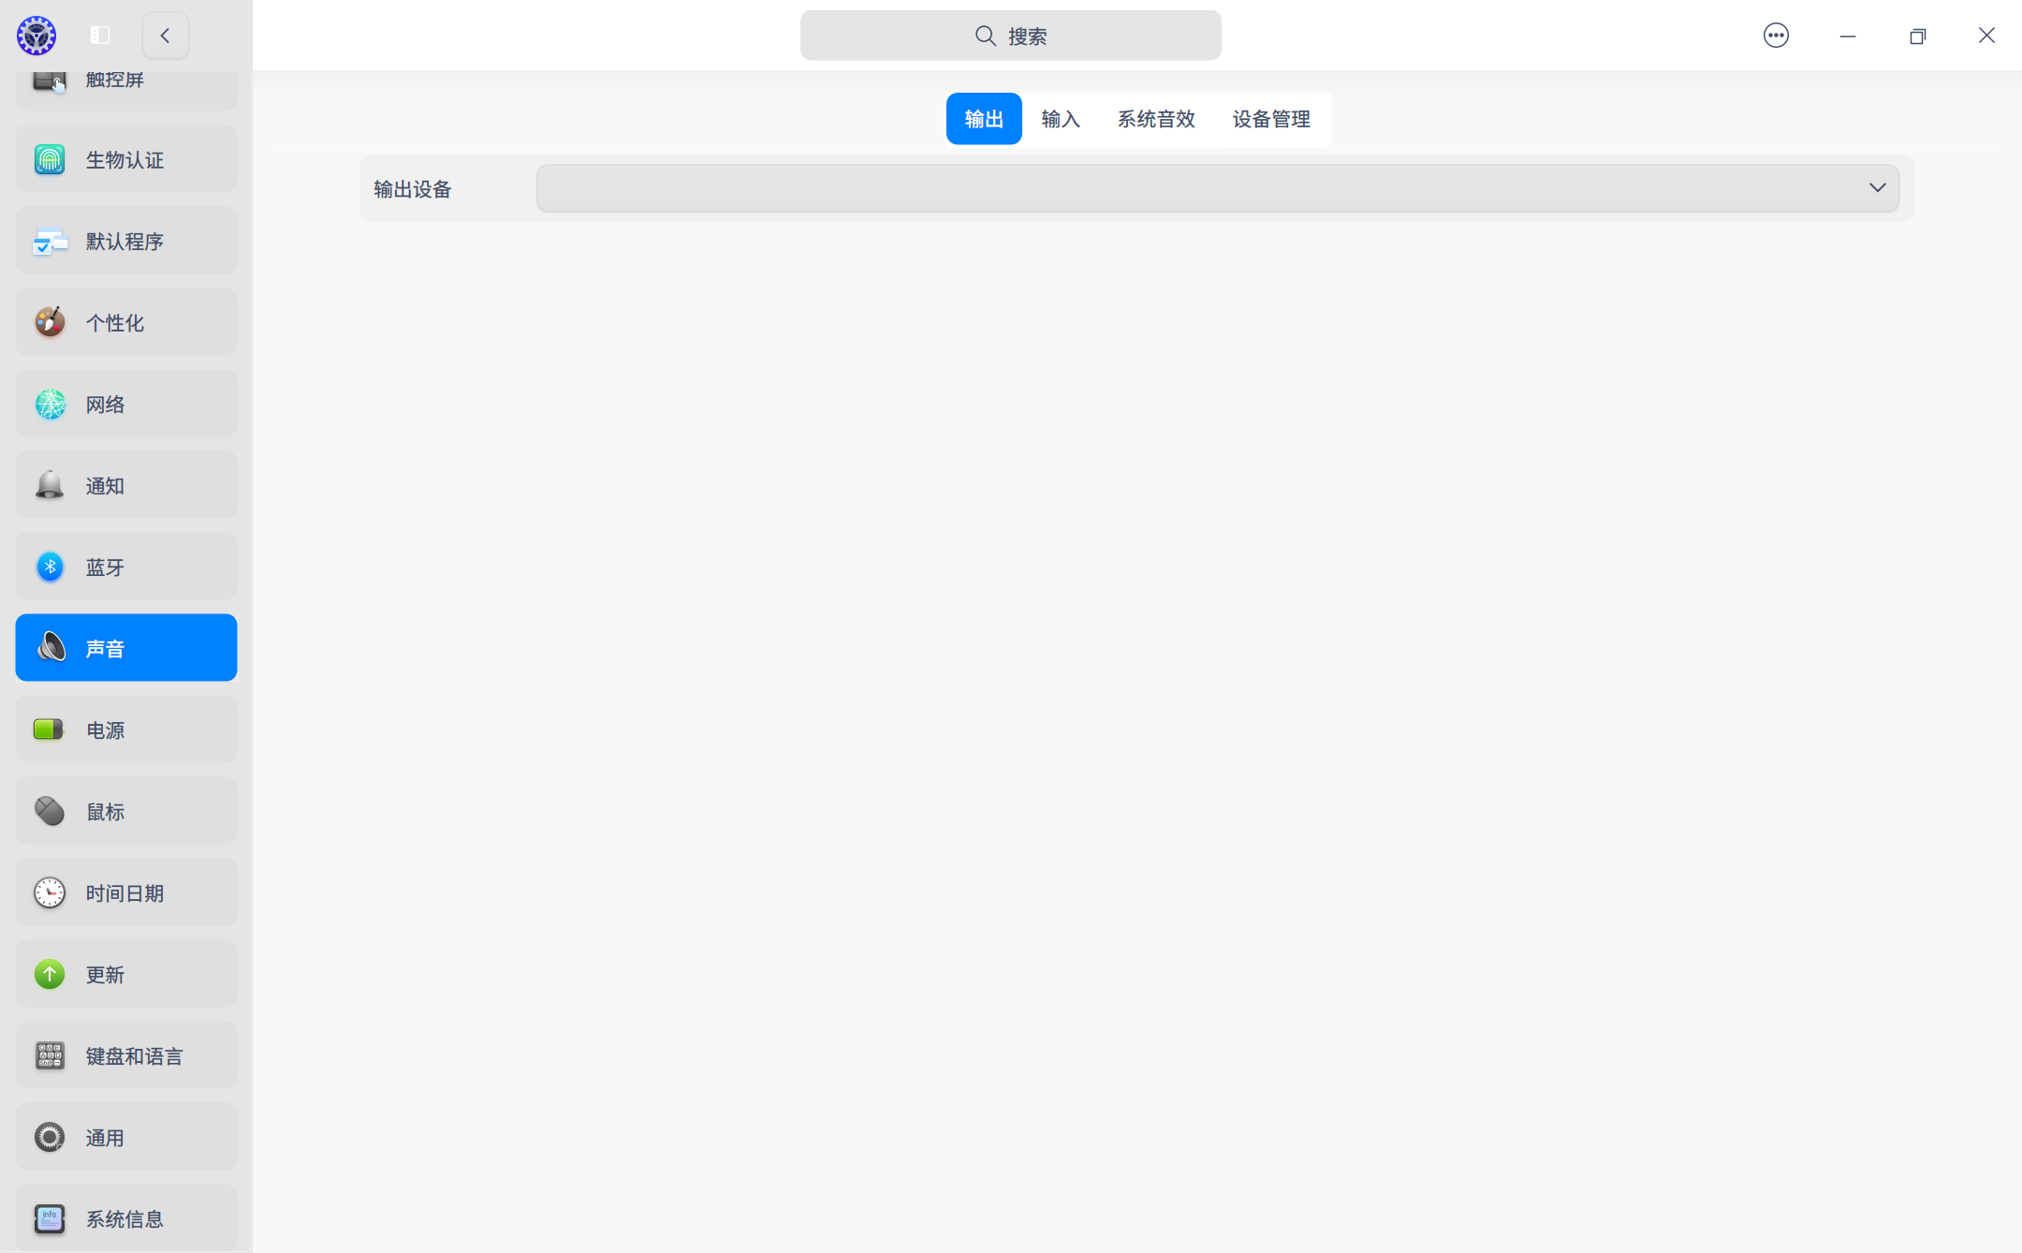Viewport: 2022px width, 1253px height.
Task: Click the Default programs (默认程序) icon
Action: click(x=50, y=242)
